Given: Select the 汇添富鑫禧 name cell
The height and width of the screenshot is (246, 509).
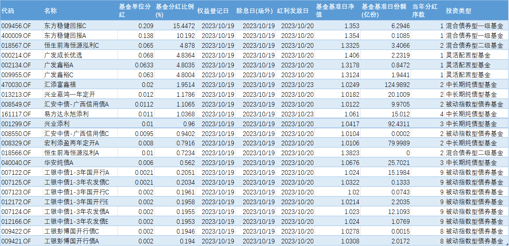Looking at the screenshot, I should click(60, 84).
